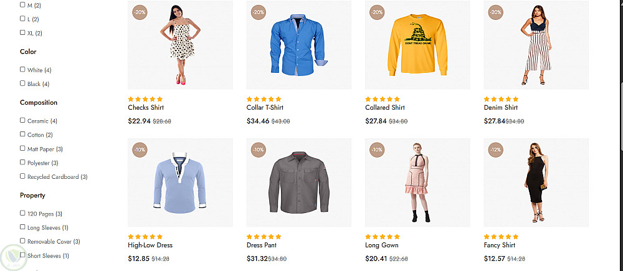
Task: Click the star rating under Collar T-Shirt
Action: (264, 99)
